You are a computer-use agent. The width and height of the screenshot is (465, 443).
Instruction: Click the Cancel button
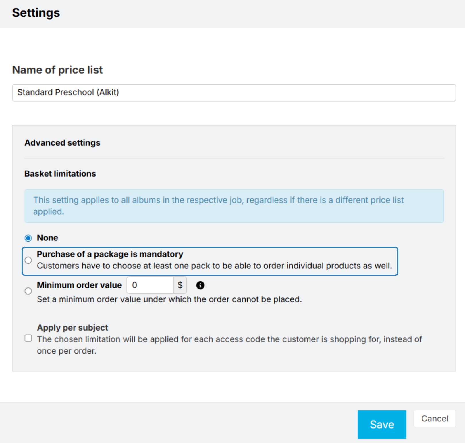click(x=435, y=419)
